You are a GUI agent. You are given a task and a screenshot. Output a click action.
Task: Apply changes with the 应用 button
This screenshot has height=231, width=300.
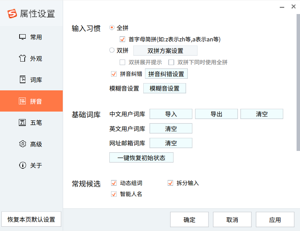[275, 219]
